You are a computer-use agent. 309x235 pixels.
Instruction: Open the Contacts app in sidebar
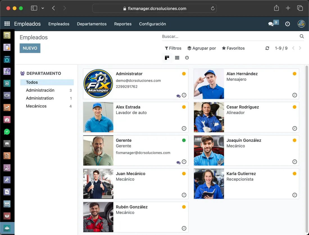[7, 83]
